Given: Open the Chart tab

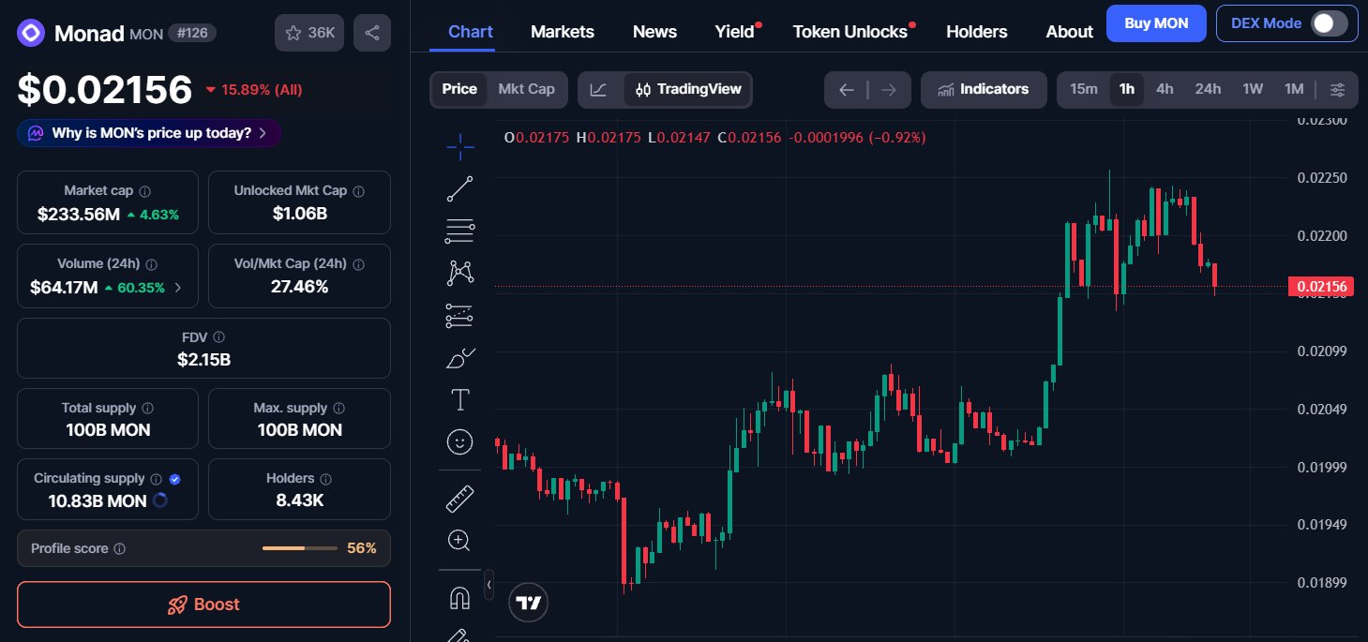Looking at the screenshot, I should [x=471, y=32].
